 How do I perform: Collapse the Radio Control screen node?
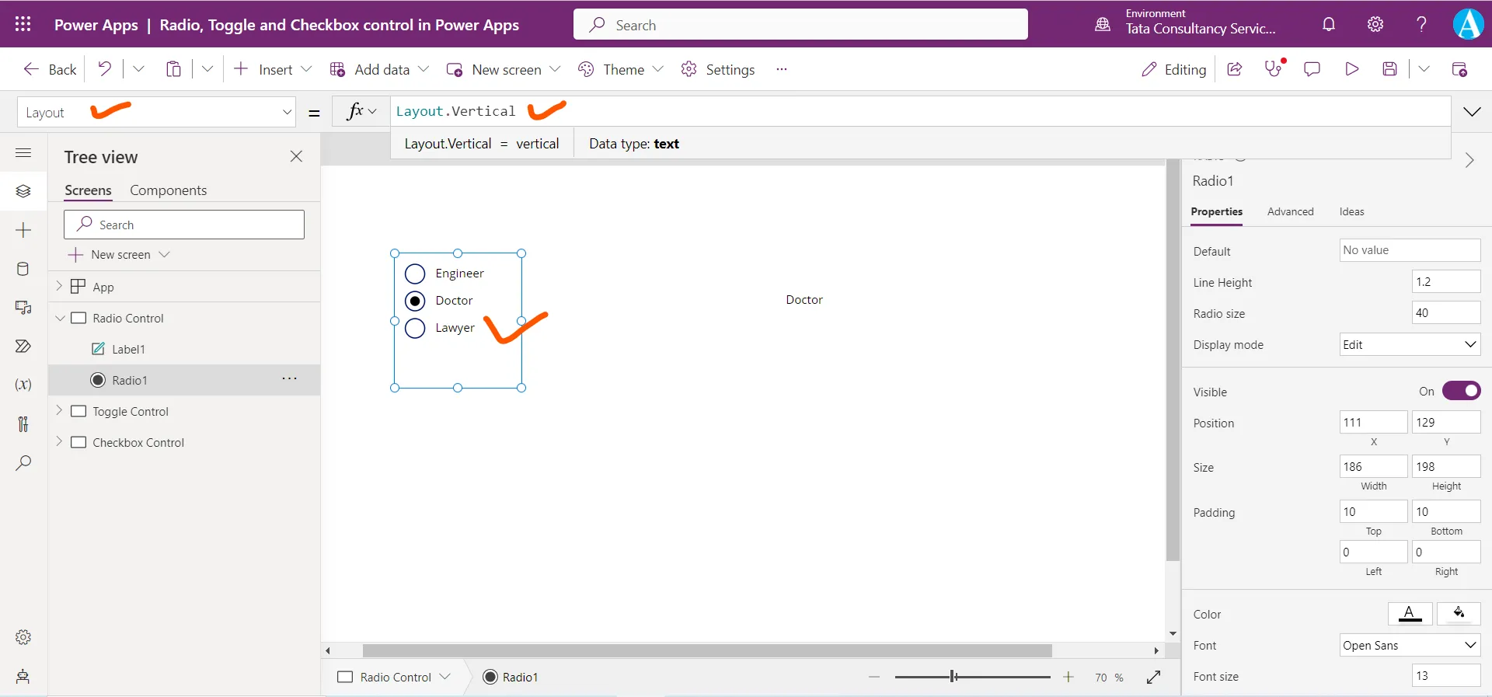pyautogui.click(x=59, y=318)
